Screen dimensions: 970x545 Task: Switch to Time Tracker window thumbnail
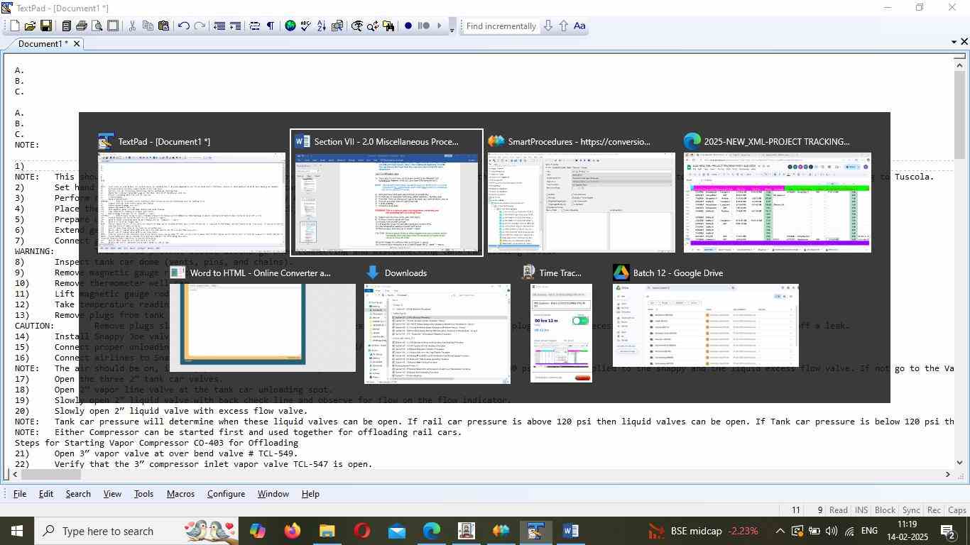[x=561, y=324]
